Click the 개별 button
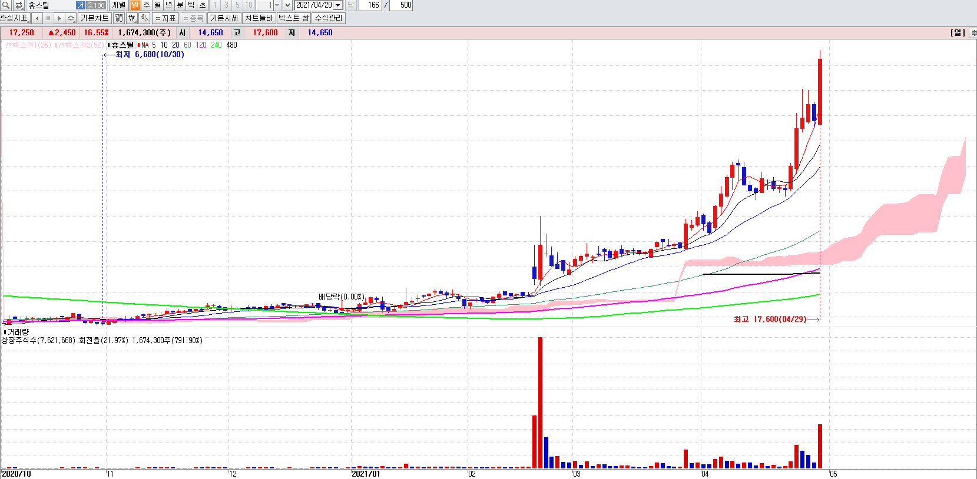 118,5
